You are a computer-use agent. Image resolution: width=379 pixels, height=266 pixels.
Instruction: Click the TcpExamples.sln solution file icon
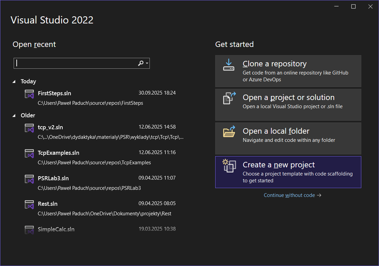(29, 154)
